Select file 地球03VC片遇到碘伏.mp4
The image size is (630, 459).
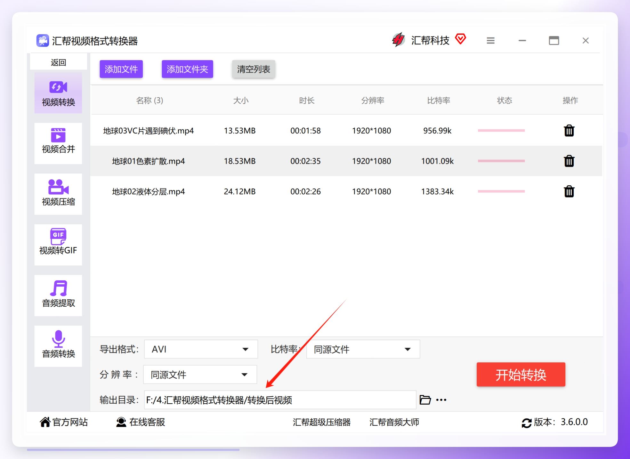click(148, 131)
